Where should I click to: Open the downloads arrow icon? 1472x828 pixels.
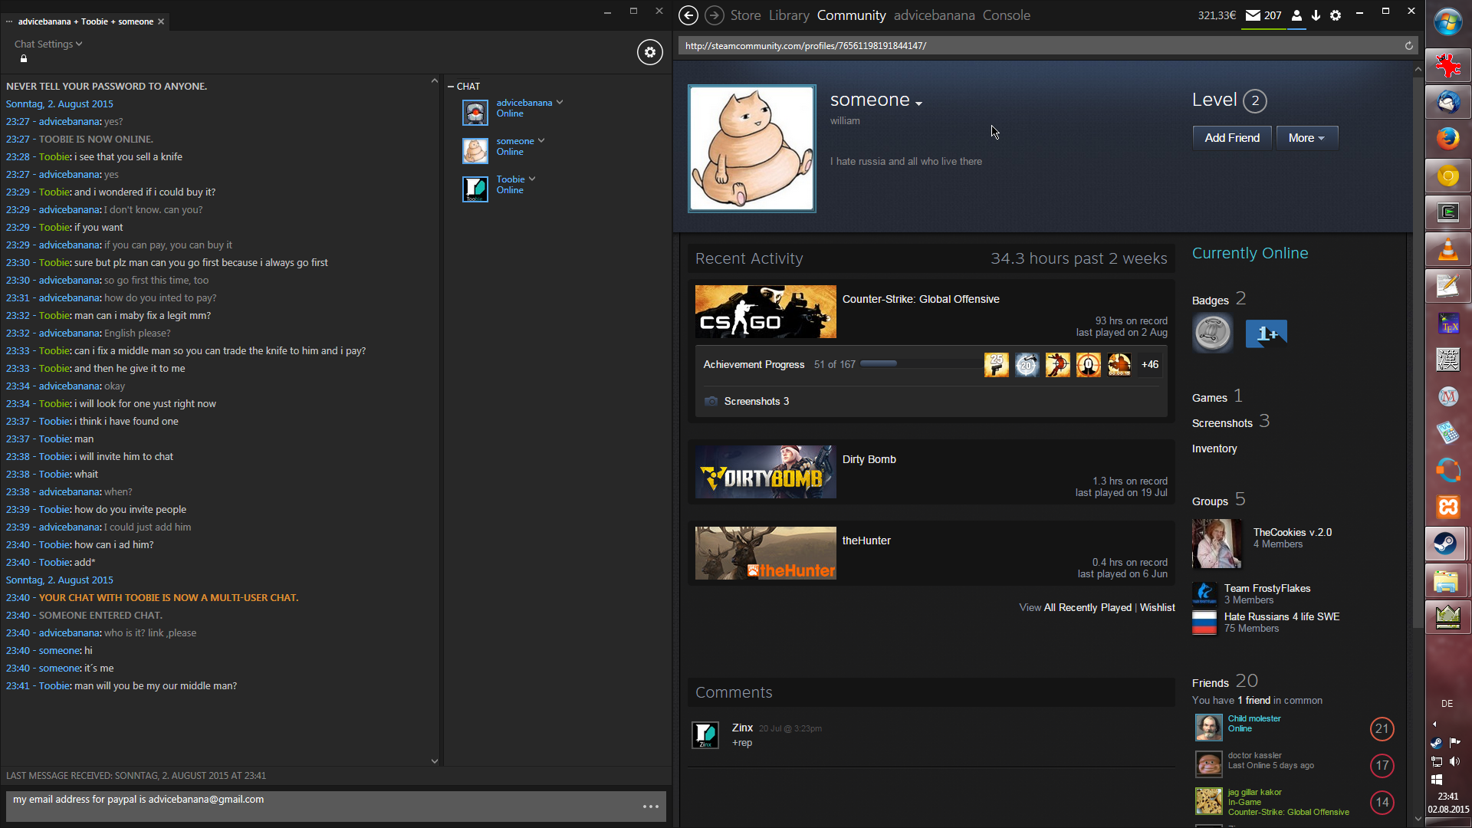1316,15
